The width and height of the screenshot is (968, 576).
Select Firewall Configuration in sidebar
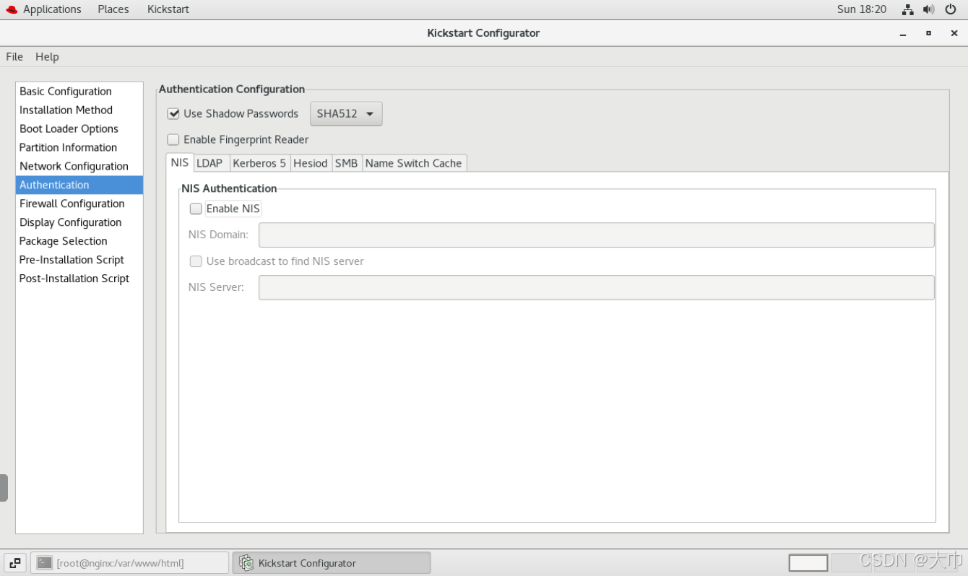[x=79, y=204]
